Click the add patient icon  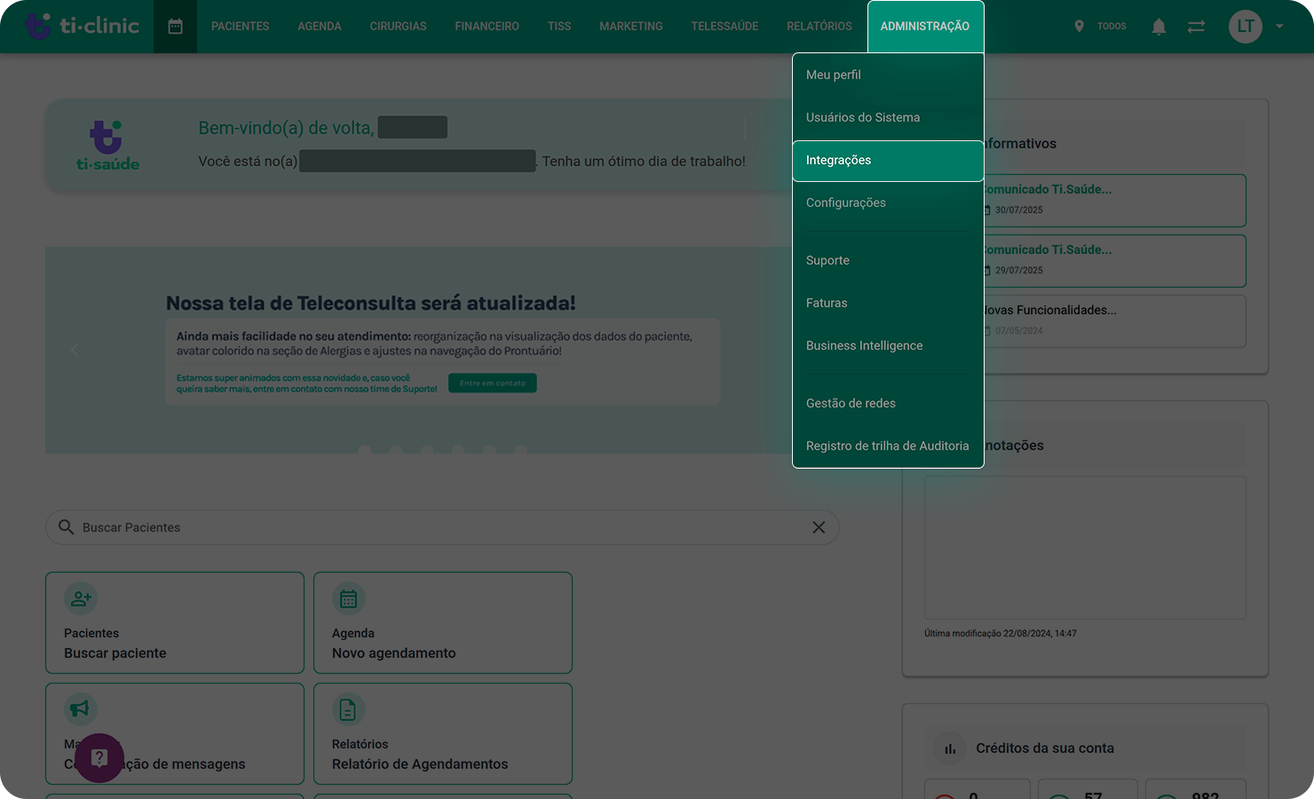[81, 598]
